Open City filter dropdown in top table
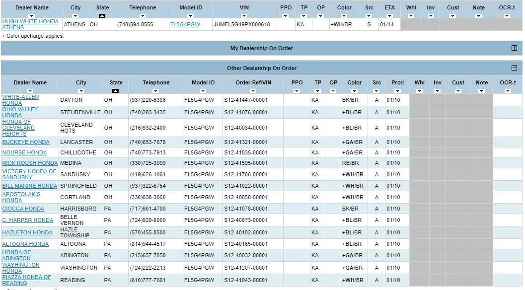525x290 pixels. (75, 16)
